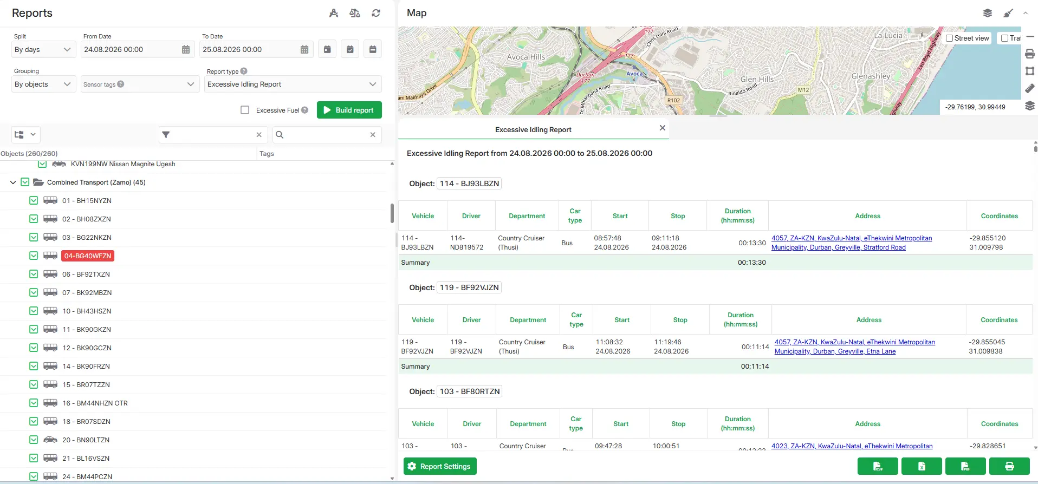Close the Excessive Idling Report tab
This screenshot has height=484, width=1038.
(662, 128)
